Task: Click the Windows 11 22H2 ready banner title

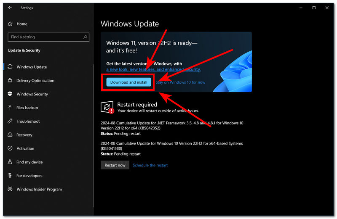Action: point(152,47)
